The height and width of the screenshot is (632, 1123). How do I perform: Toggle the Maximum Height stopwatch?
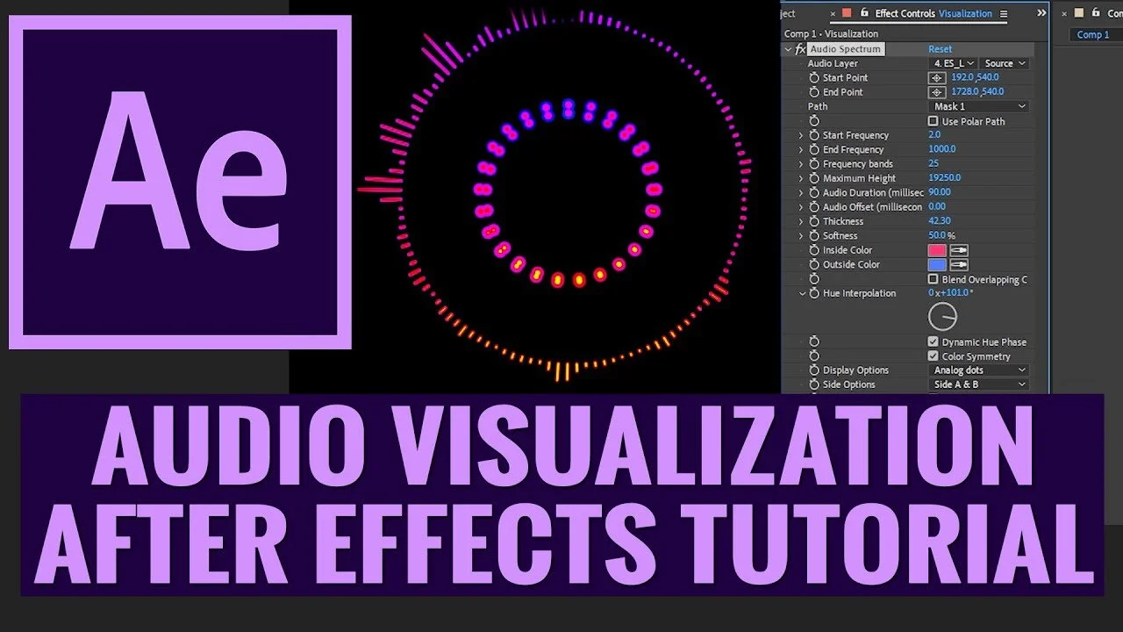tap(814, 178)
